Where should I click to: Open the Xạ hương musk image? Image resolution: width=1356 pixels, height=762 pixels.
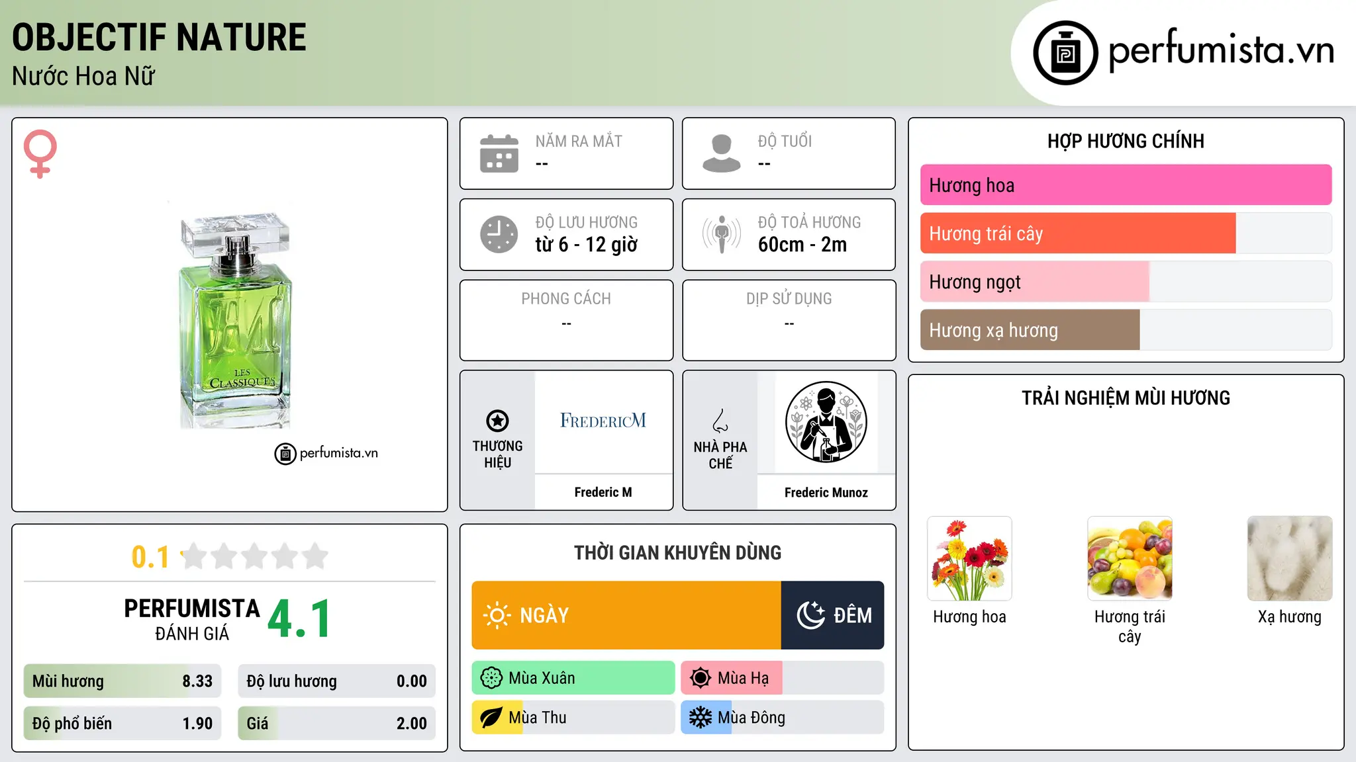pos(1290,558)
